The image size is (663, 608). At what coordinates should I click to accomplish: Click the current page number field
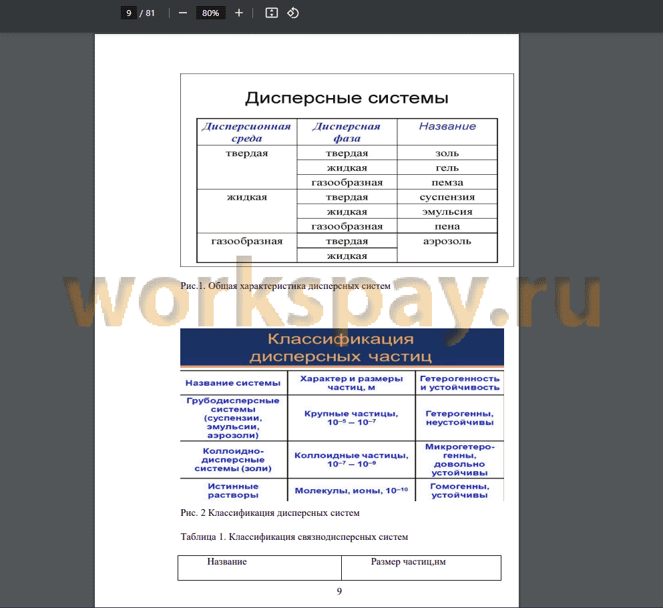click(x=129, y=13)
